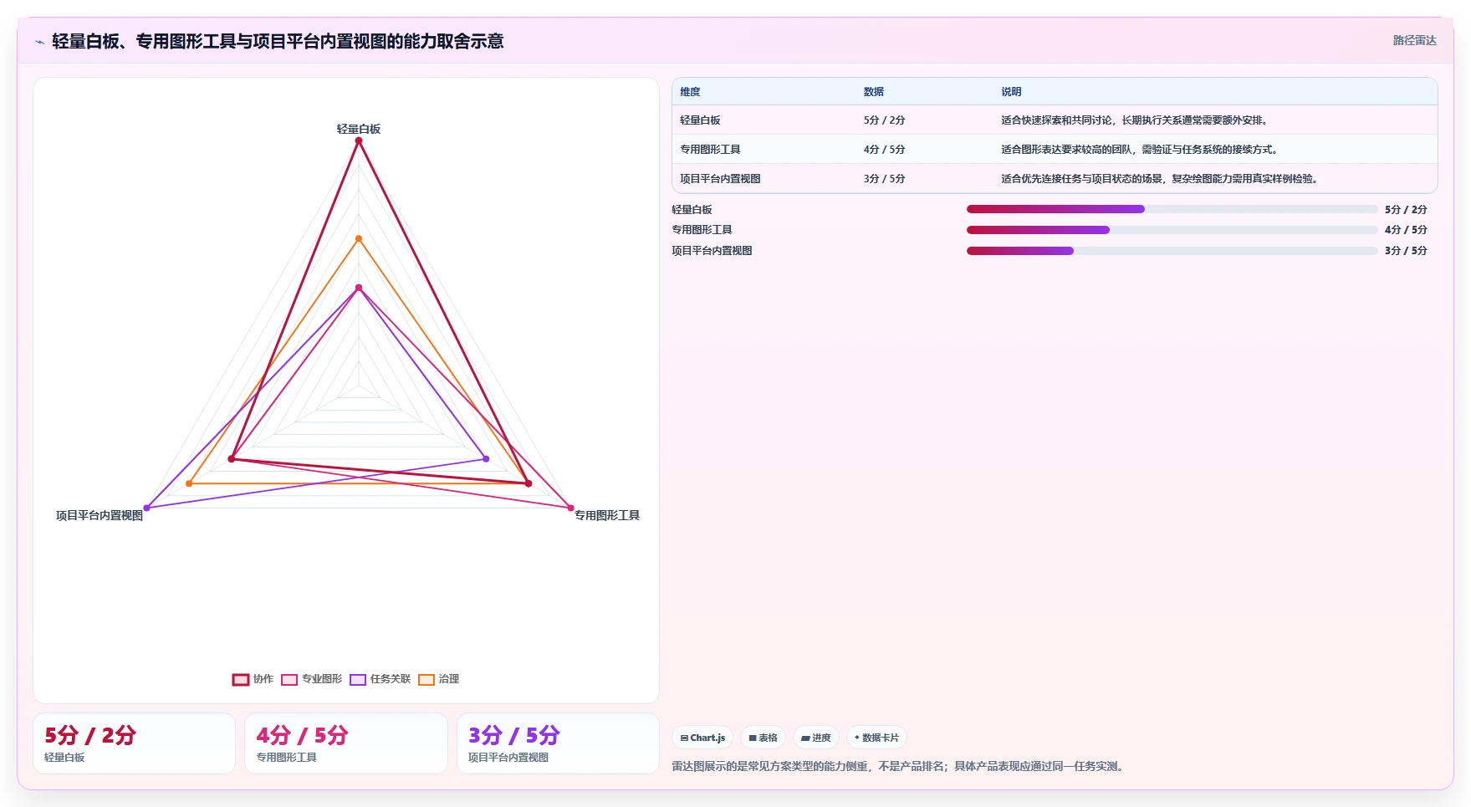Click the 专用图形工具 description in 说明 column
The width and height of the screenshot is (1471, 807).
pyautogui.click(x=1141, y=150)
